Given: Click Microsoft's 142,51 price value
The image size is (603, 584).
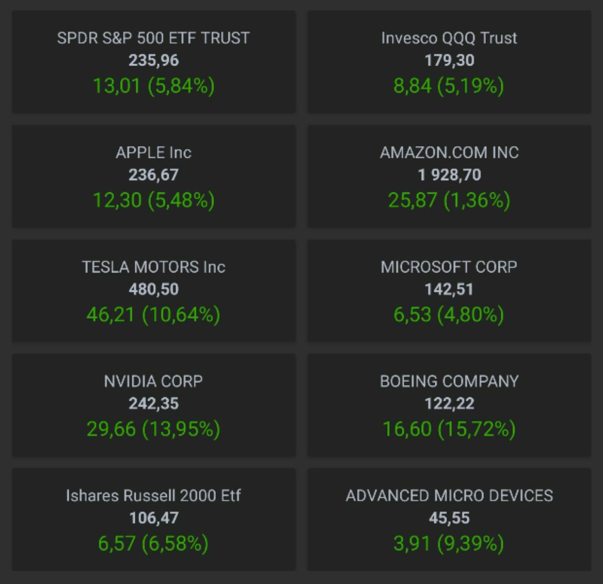Looking at the screenshot, I should (449, 289).
